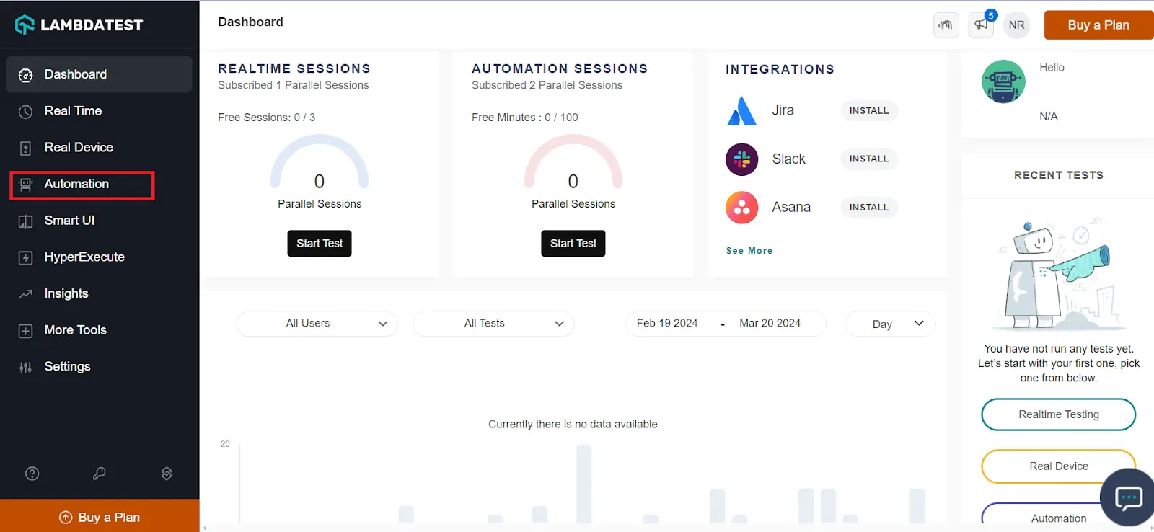This screenshot has height=532, width=1154.
Task: Click end date Mar 20 2024
Action: [770, 324]
